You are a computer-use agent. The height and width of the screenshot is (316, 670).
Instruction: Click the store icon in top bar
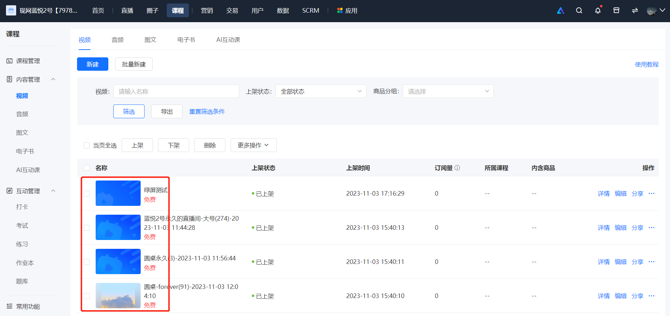[616, 11]
